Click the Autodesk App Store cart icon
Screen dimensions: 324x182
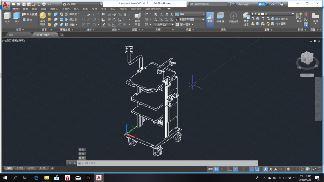[x=267, y=4]
